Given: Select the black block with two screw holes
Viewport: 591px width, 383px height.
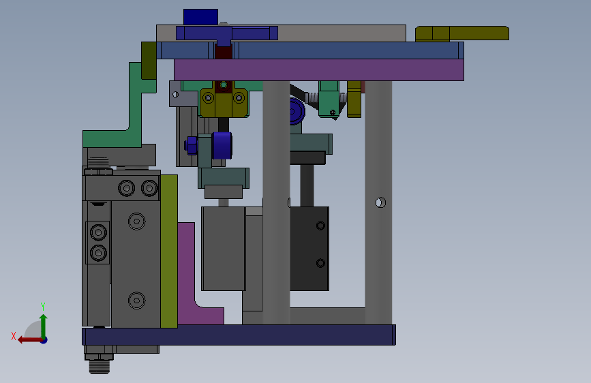Looking at the screenshot, I should pos(309,249).
